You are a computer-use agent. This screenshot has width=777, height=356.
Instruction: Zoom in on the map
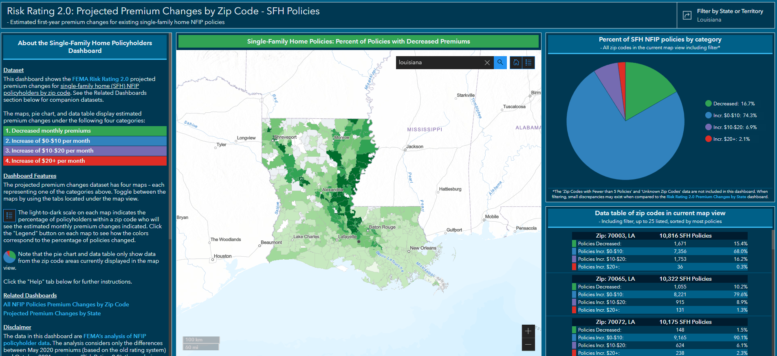[x=528, y=331]
